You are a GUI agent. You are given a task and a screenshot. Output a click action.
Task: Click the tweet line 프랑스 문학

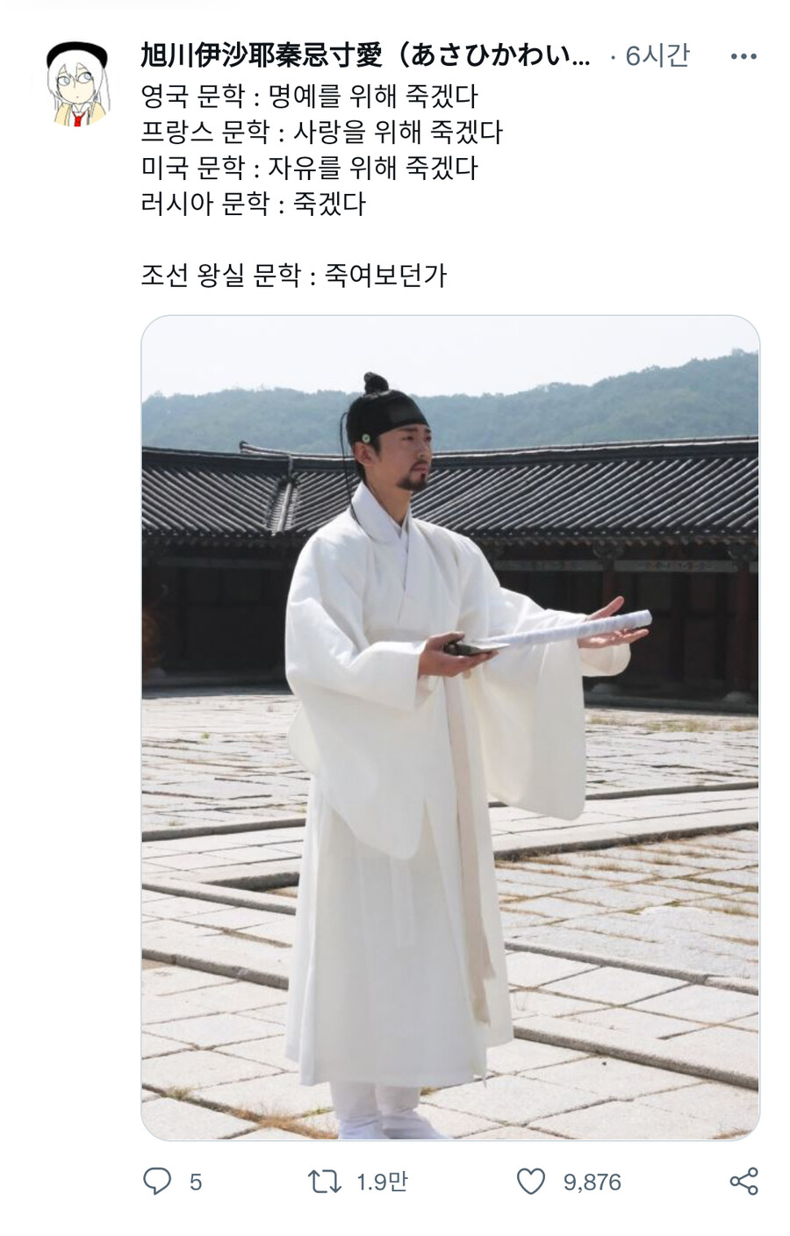pyautogui.click(x=321, y=132)
